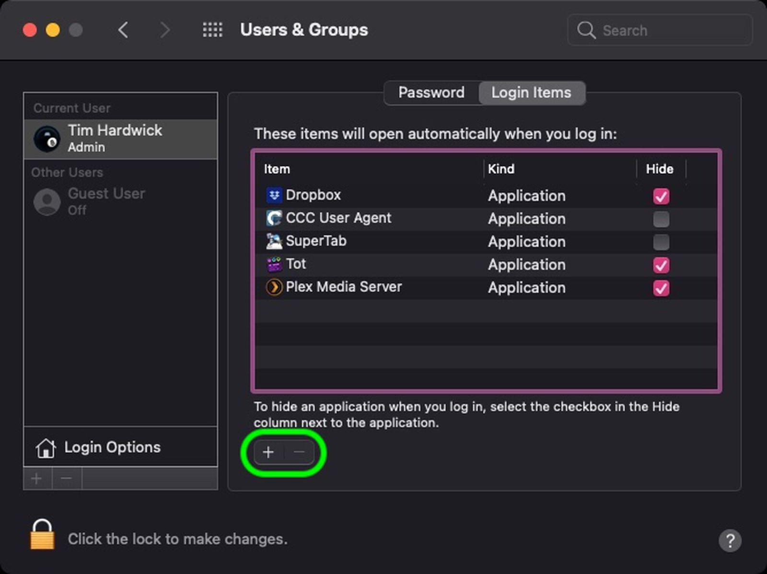Click the lock icon to make changes
Viewport: 767px width, 574px height.
(42, 535)
